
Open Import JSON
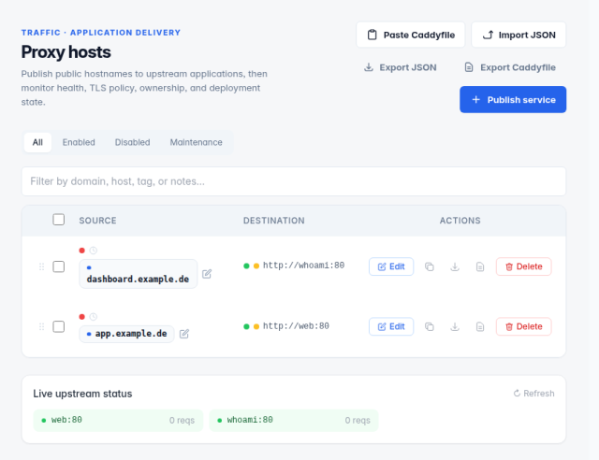(x=519, y=35)
